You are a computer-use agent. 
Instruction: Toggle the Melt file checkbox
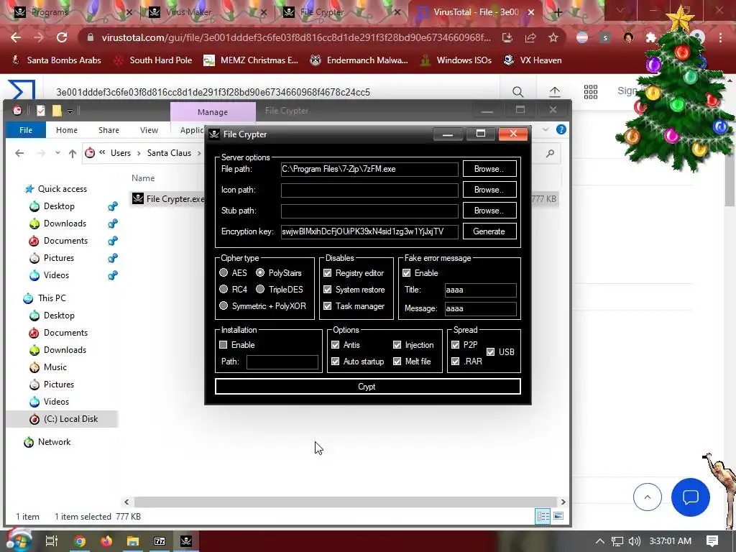tap(397, 361)
